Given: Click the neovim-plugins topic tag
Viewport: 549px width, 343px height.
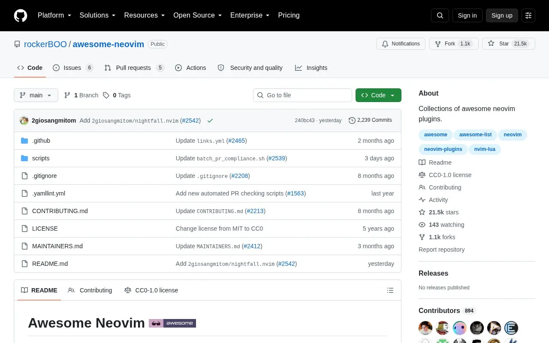Looking at the screenshot, I should 443,149.
